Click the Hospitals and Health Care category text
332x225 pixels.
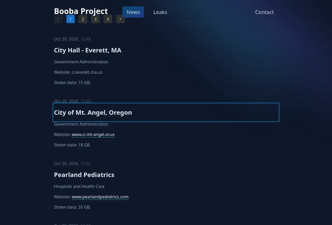pyautogui.click(x=79, y=186)
